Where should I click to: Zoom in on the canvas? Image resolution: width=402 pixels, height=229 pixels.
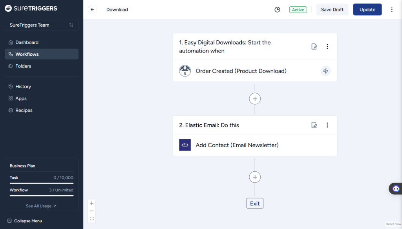91,203
